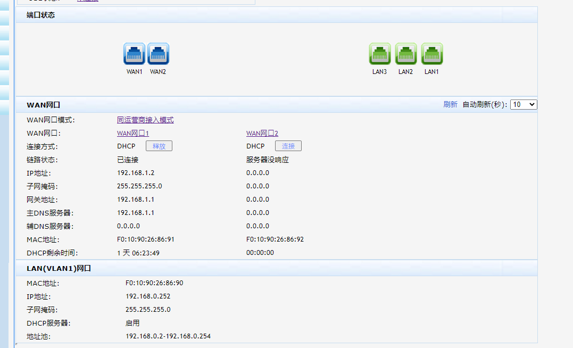573x348 pixels.
Task: Click the 连接 button for WAN2
Action: pos(288,146)
